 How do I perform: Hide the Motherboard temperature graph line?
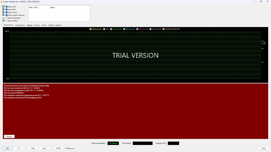pyautogui.click(x=90, y=29)
